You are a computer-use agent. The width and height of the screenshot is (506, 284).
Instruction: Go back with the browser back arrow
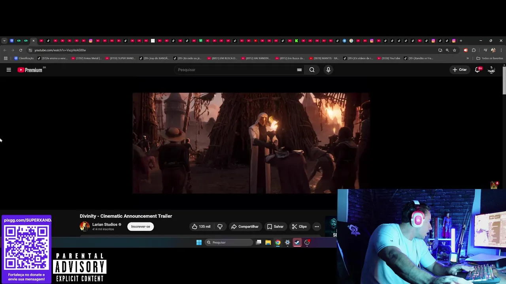click(5, 50)
